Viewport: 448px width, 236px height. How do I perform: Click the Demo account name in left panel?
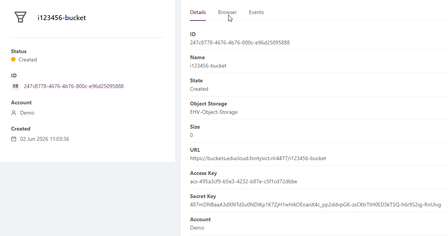click(27, 113)
